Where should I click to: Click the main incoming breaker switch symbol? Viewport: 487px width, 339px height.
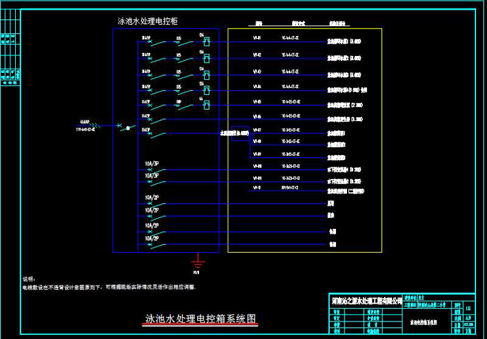(119, 126)
